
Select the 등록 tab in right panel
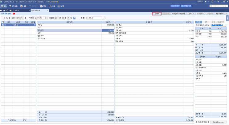[206, 22]
